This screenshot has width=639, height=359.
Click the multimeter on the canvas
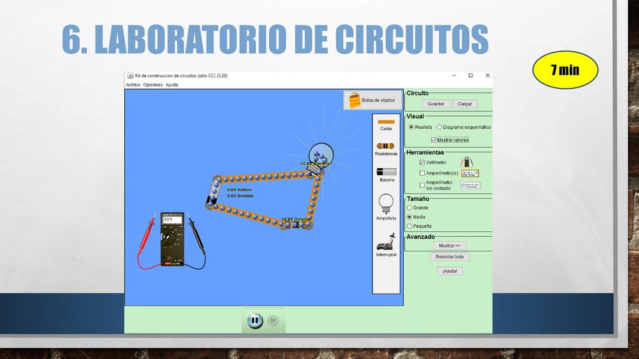point(172,239)
